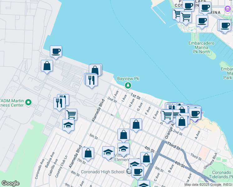Click the H Ave street label
Viewport: 233px width, 187px height.
(x=131, y=103)
